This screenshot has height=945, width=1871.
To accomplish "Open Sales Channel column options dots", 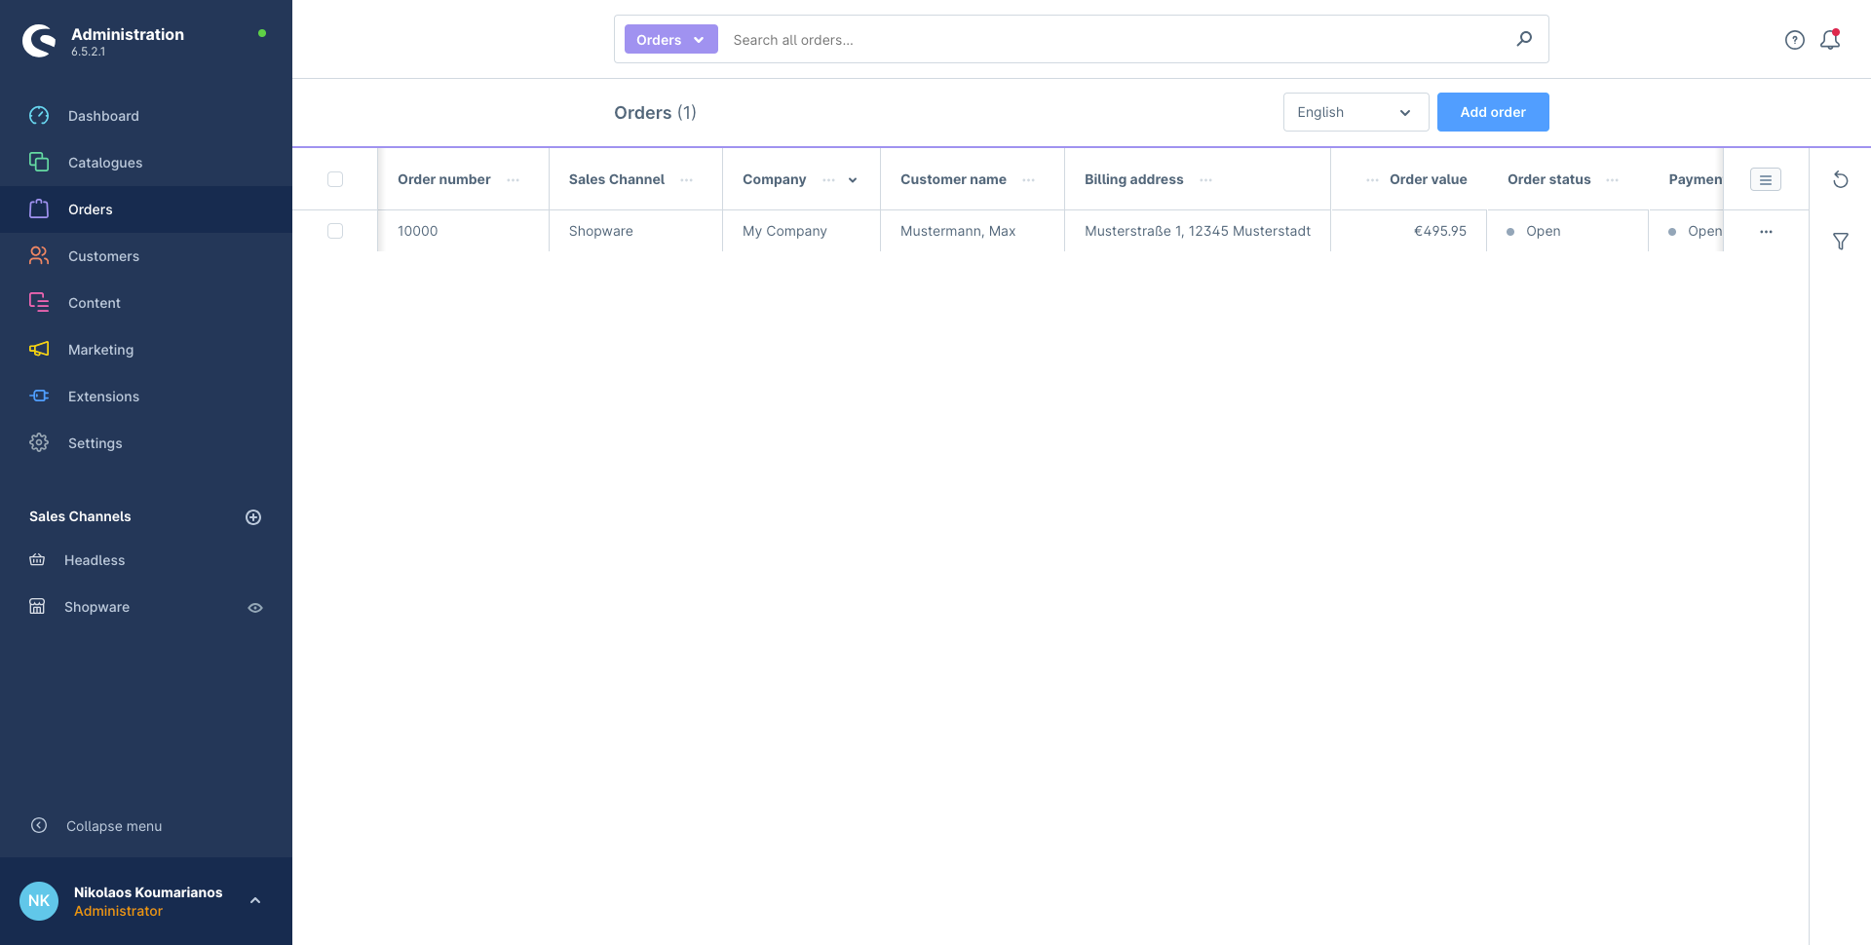I will click(686, 180).
